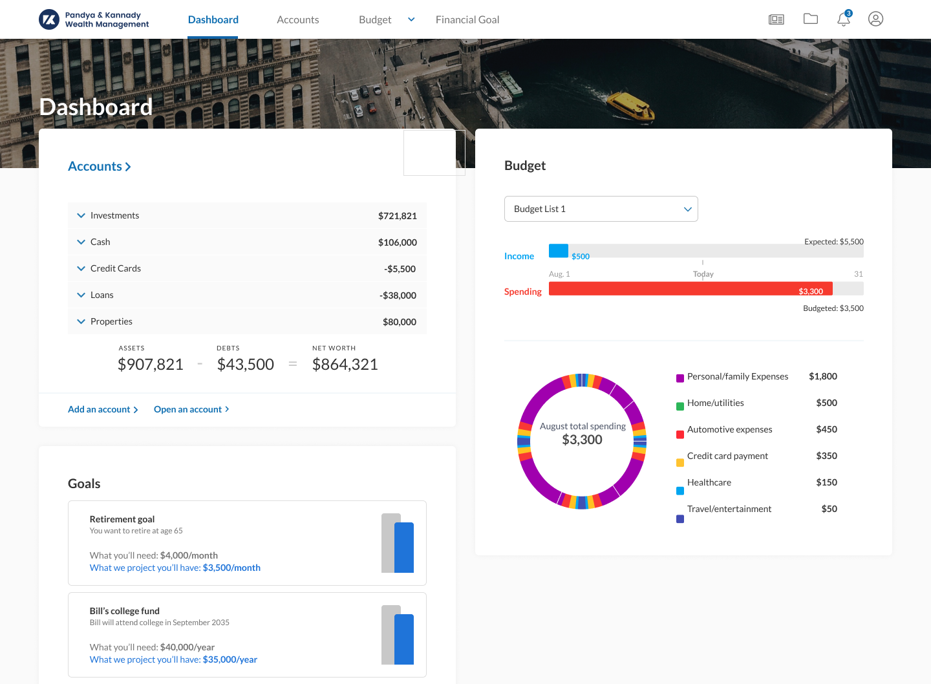931x684 pixels.
Task: Click the yellow Credit card payment legend square
Action: (x=680, y=463)
